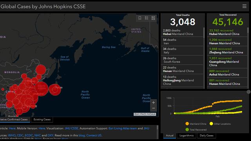251x141 pixels.
Task: Click the Total Deaths list scrollbar
Action: [204, 33]
